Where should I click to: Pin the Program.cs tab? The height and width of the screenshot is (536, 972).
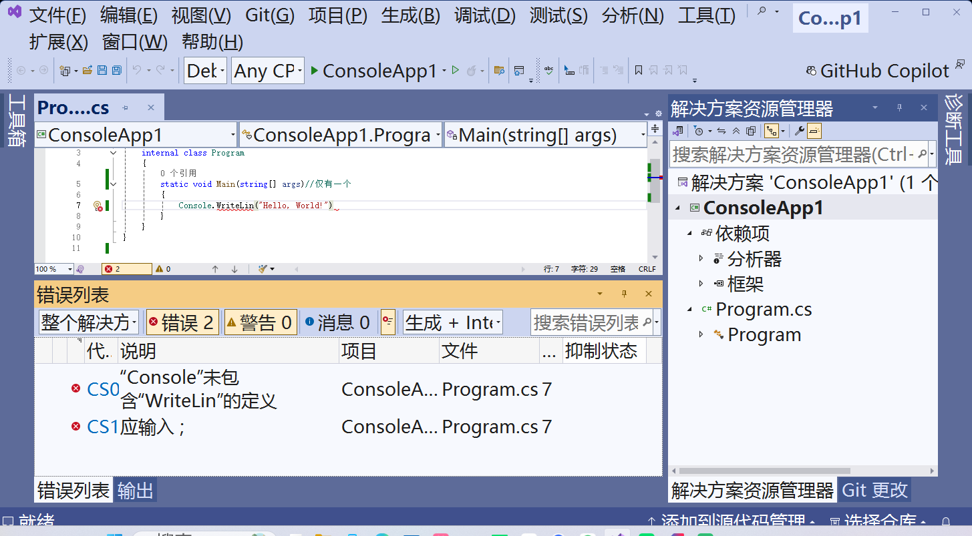pyautogui.click(x=125, y=107)
